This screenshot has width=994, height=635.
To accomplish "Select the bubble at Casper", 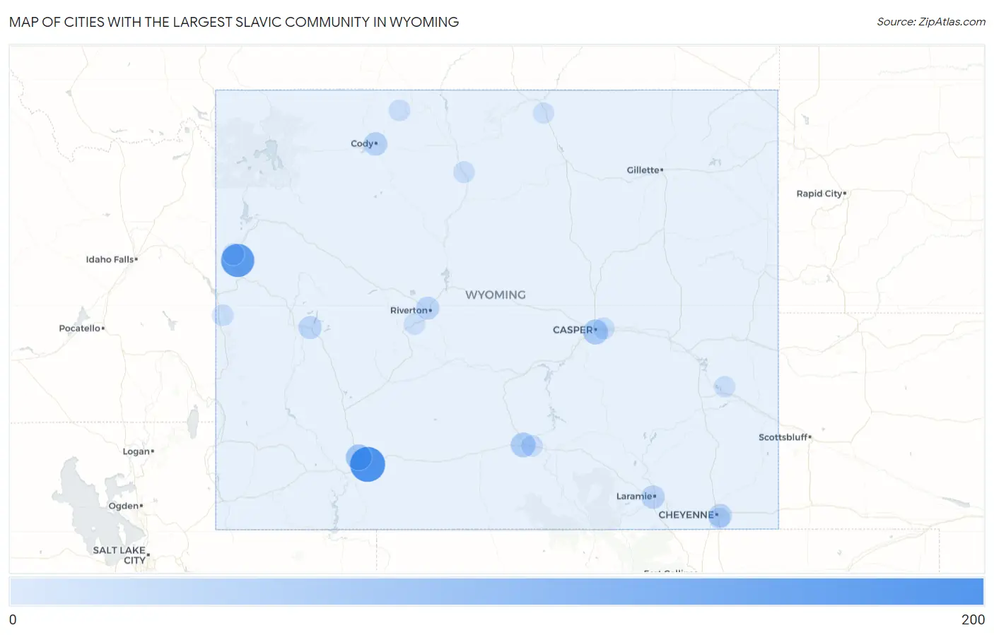I will [595, 331].
